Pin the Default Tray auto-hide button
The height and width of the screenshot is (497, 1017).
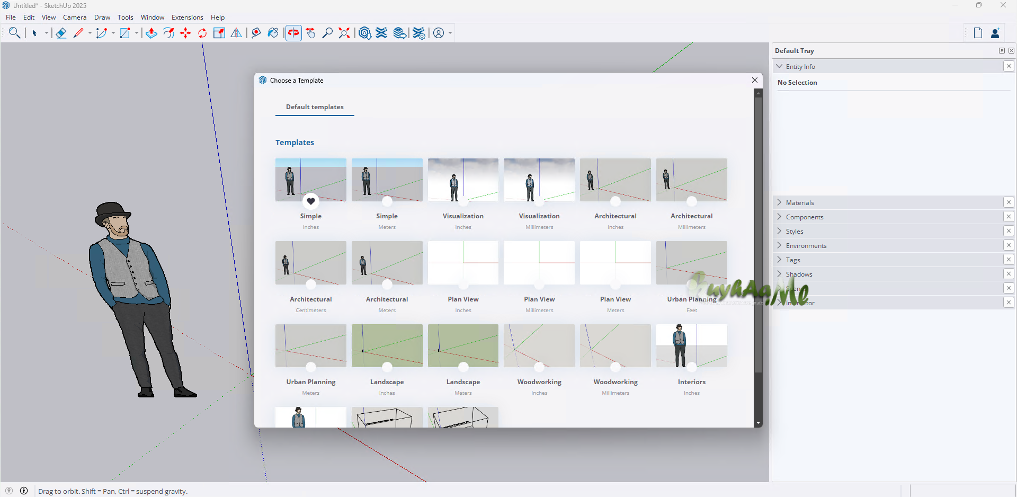tap(1002, 51)
